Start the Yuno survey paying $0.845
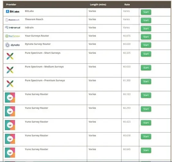The width and height of the screenshot is (172, 162). (146, 150)
